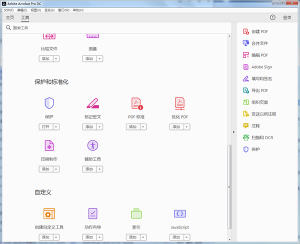The height and width of the screenshot is (244, 300).
Task: Click into the 搜索工具 search field
Action: tap(120, 28)
